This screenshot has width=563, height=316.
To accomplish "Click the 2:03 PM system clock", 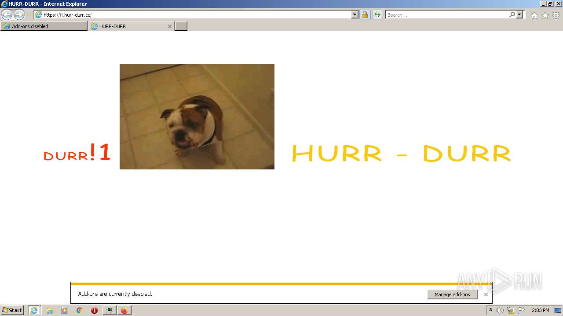I will pos(540,310).
